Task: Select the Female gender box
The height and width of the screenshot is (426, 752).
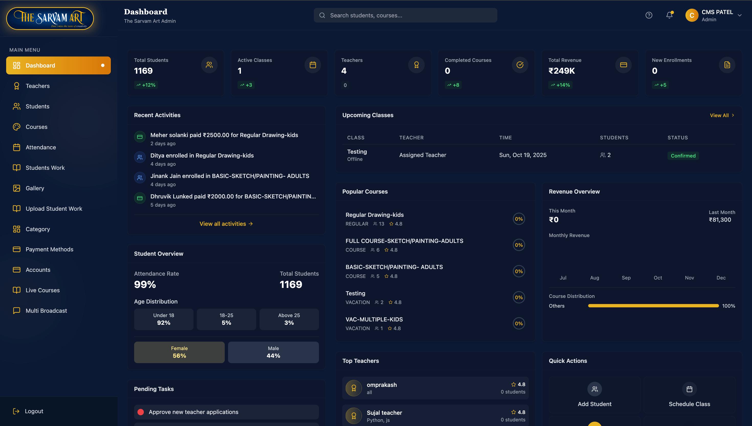Action: click(x=179, y=352)
